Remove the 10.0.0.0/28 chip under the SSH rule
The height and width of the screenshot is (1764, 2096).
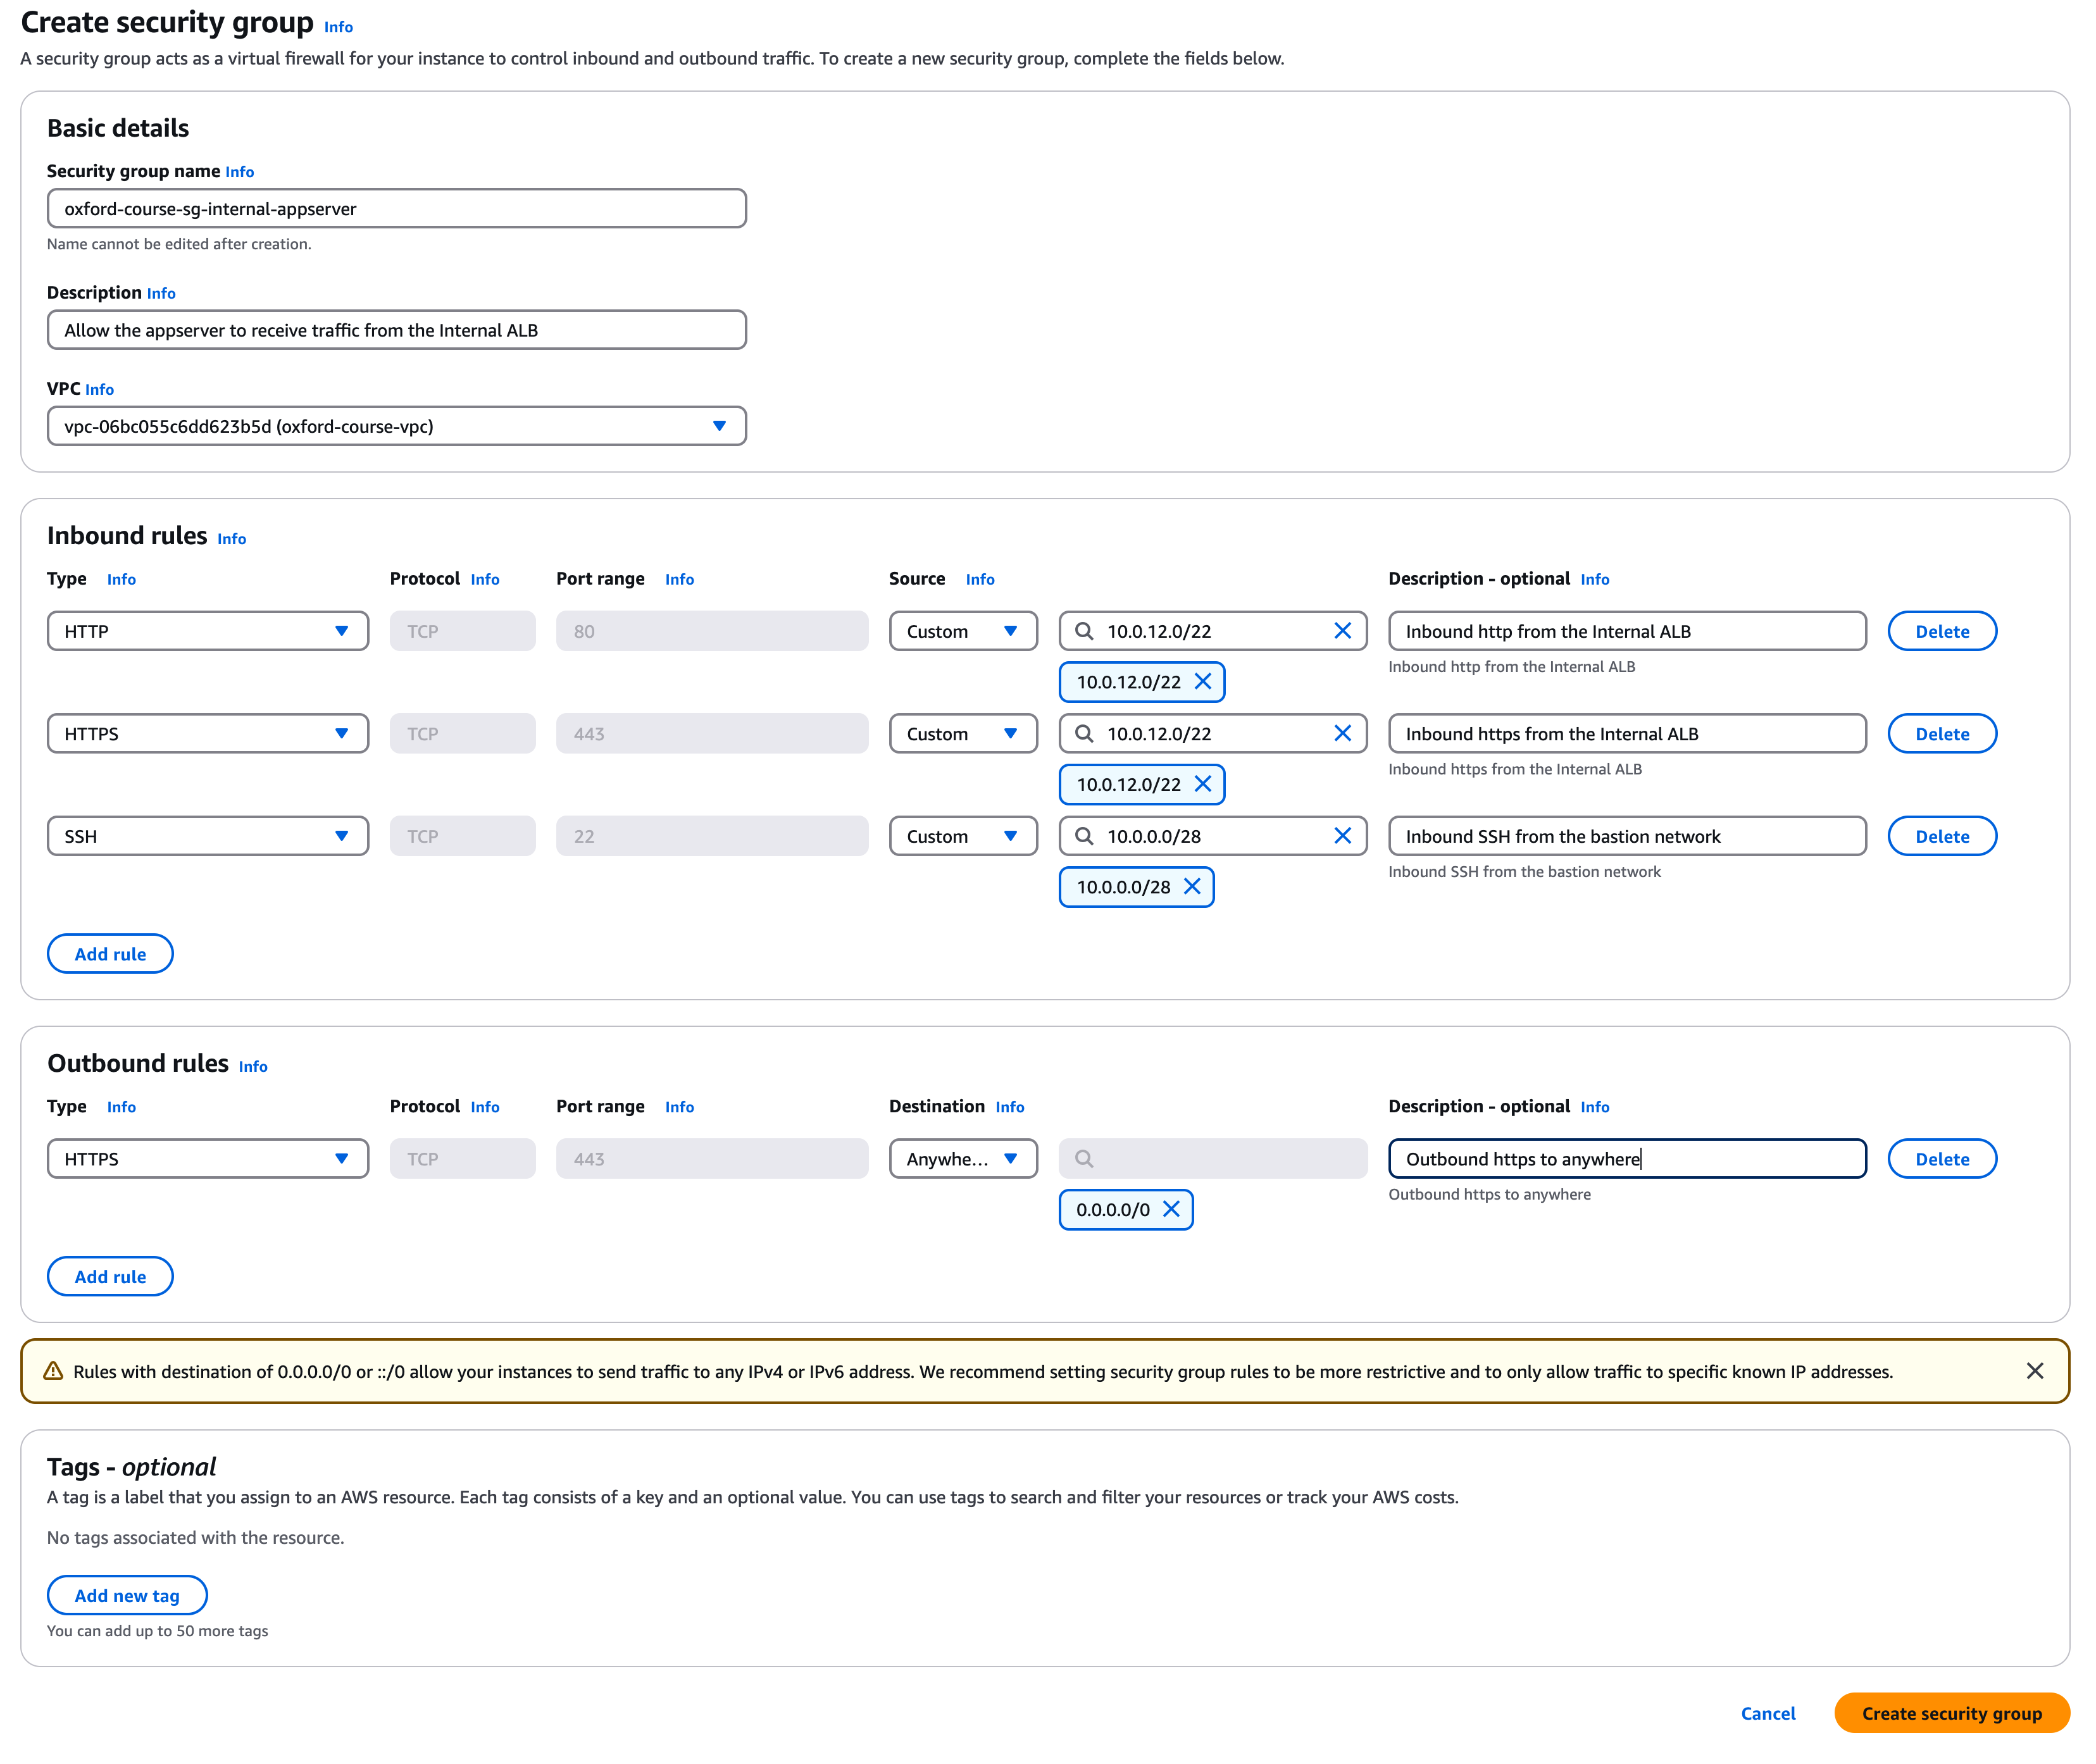click(x=1192, y=887)
